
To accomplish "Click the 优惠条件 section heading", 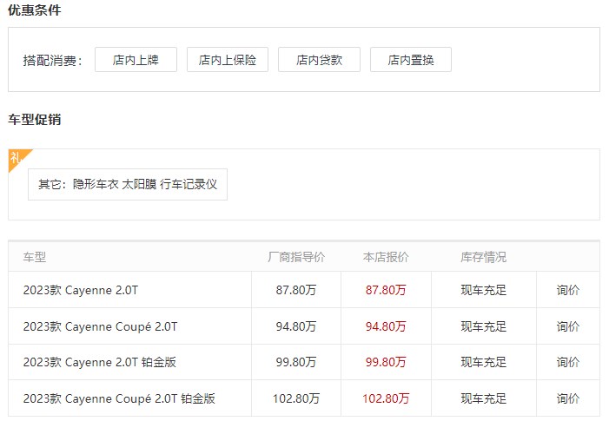I will [35, 10].
